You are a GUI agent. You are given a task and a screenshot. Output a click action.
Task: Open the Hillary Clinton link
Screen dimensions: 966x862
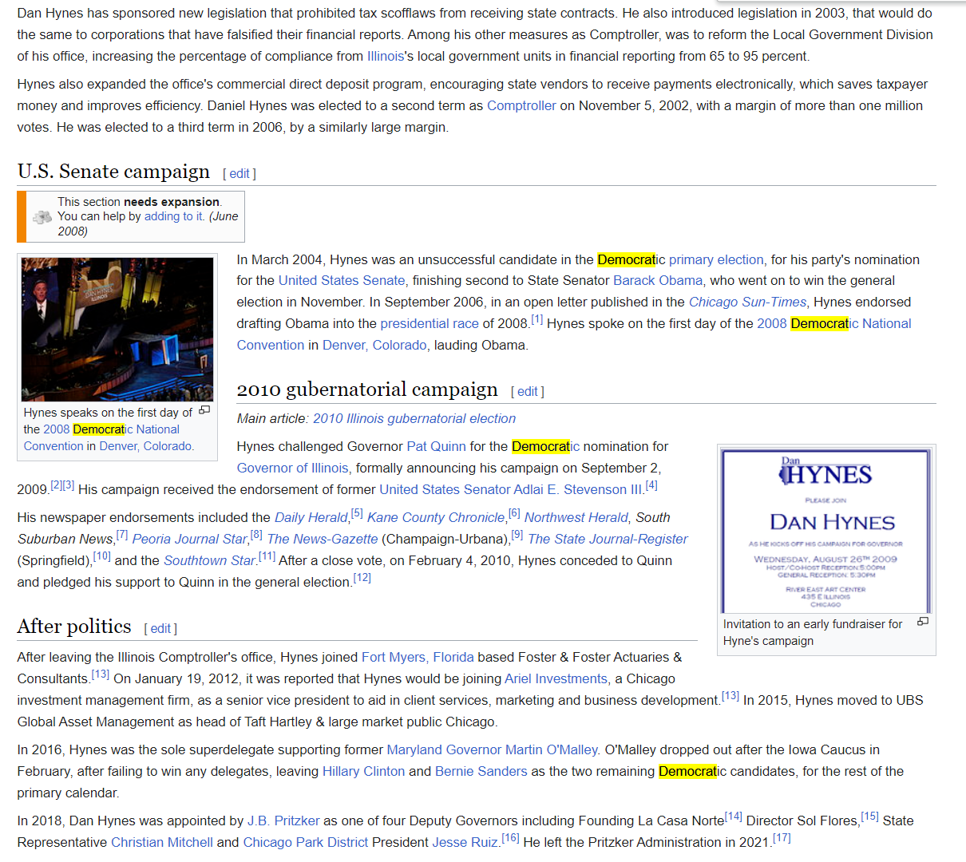pyautogui.click(x=363, y=771)
